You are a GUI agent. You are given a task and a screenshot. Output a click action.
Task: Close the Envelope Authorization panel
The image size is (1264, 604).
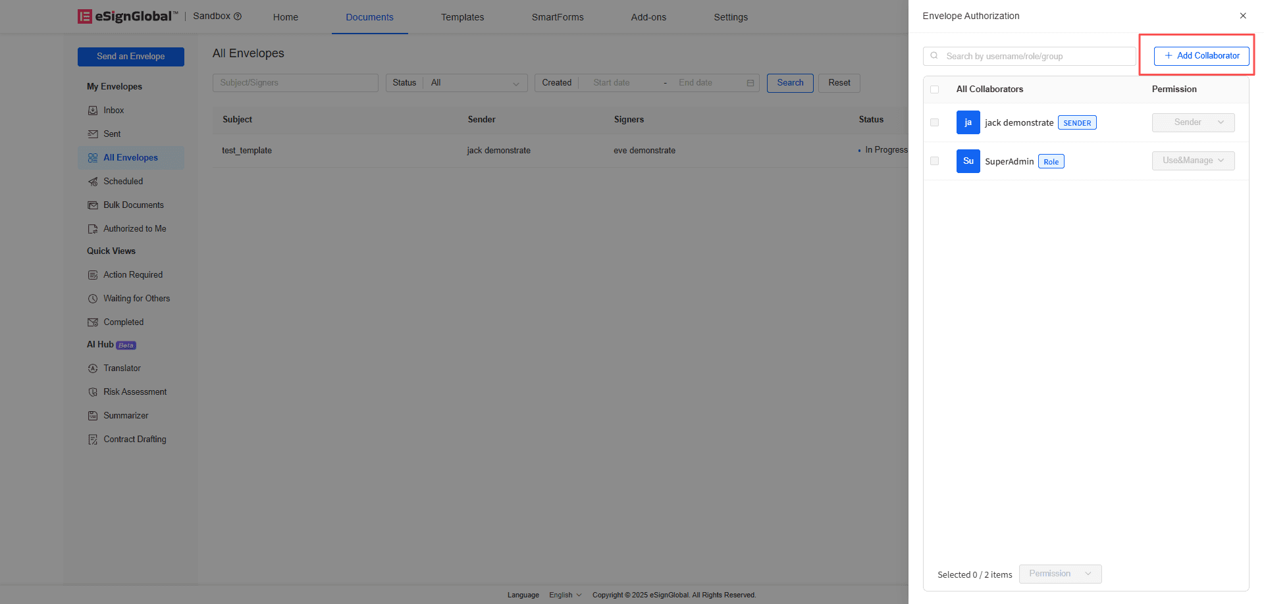point(1243,16)
